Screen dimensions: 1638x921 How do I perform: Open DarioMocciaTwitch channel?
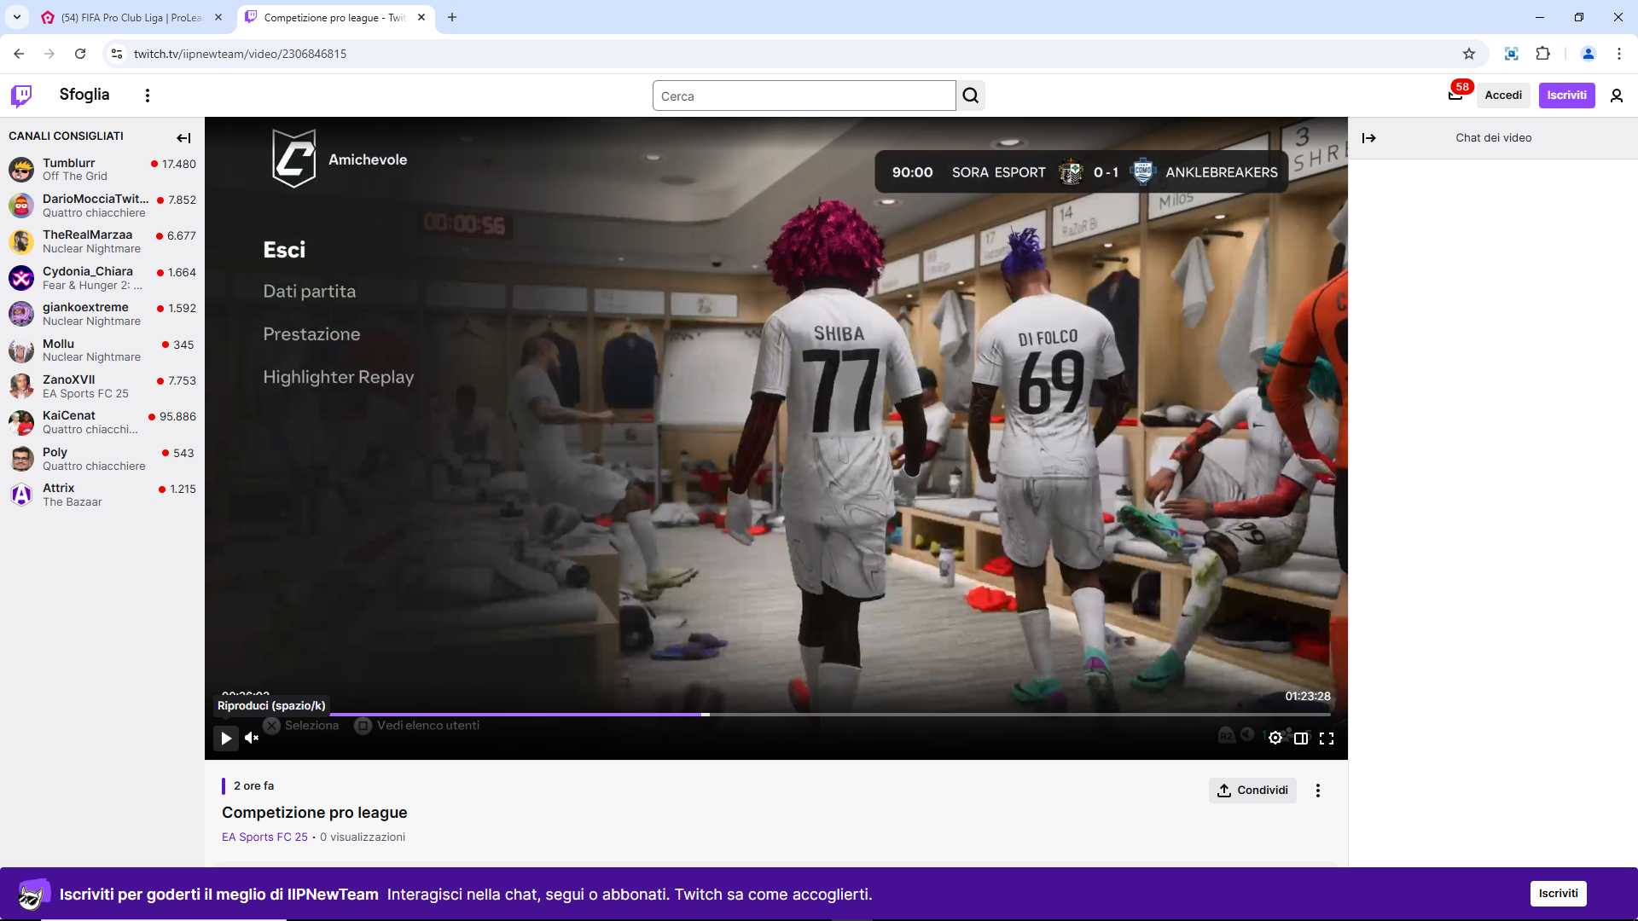pyautogui.click(x=102, y=206)
